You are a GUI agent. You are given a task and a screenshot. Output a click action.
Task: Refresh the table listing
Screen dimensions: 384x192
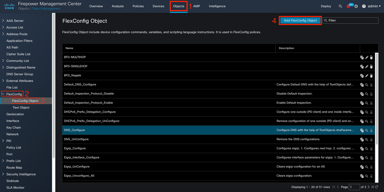(377, 187)
